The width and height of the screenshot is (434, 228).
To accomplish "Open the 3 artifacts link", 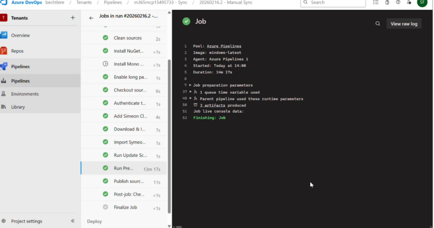I will click(x=212, y=105).
